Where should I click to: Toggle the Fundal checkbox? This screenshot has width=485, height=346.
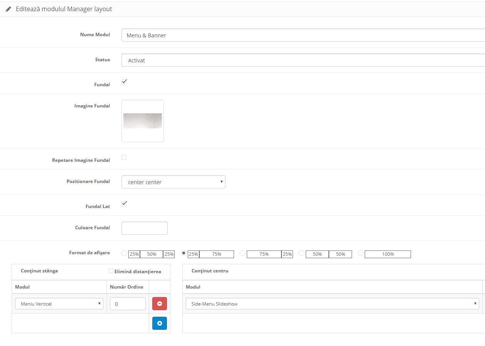click(x=124, y=82)
